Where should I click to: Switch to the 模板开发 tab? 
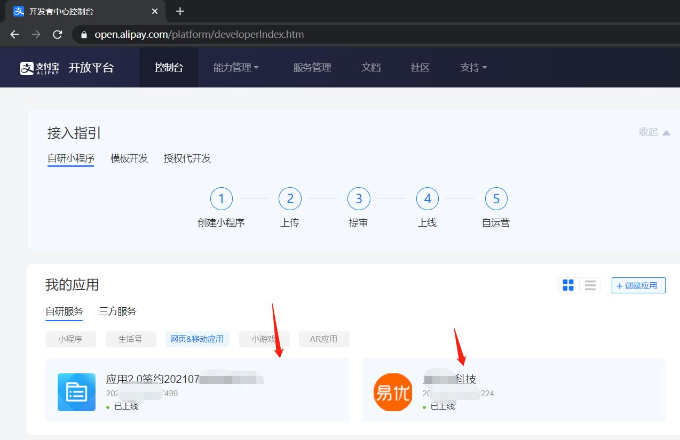pos(129,158)
